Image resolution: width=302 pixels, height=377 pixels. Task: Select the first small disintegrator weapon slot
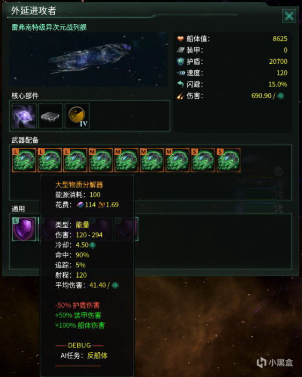coord(203,160)
